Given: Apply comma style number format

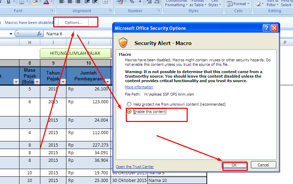Looking at the screenshot, I should coord(140,2).
